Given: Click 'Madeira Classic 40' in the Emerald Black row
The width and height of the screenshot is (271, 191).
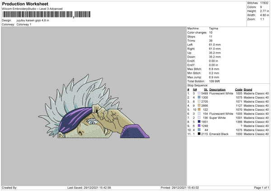Looking at the screenshot, I should click(x=256, y=134).
